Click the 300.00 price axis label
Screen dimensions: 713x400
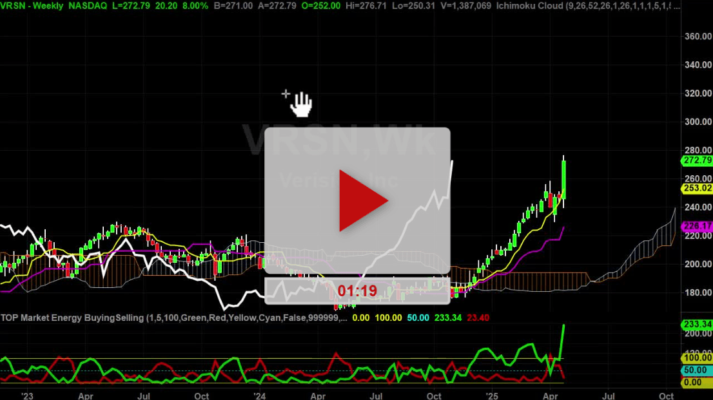(x=698, y=122)
